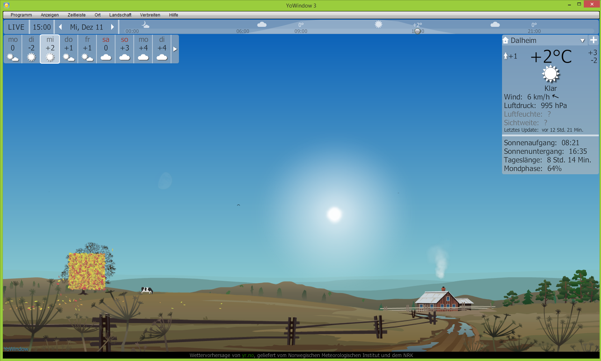Click the moon icon on the timeline
This screenshot has height=361, width=601.
[x=145, y=24]
